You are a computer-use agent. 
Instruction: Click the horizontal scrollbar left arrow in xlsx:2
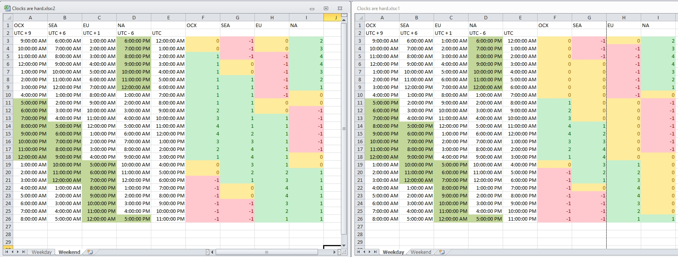tap(212, 252)
